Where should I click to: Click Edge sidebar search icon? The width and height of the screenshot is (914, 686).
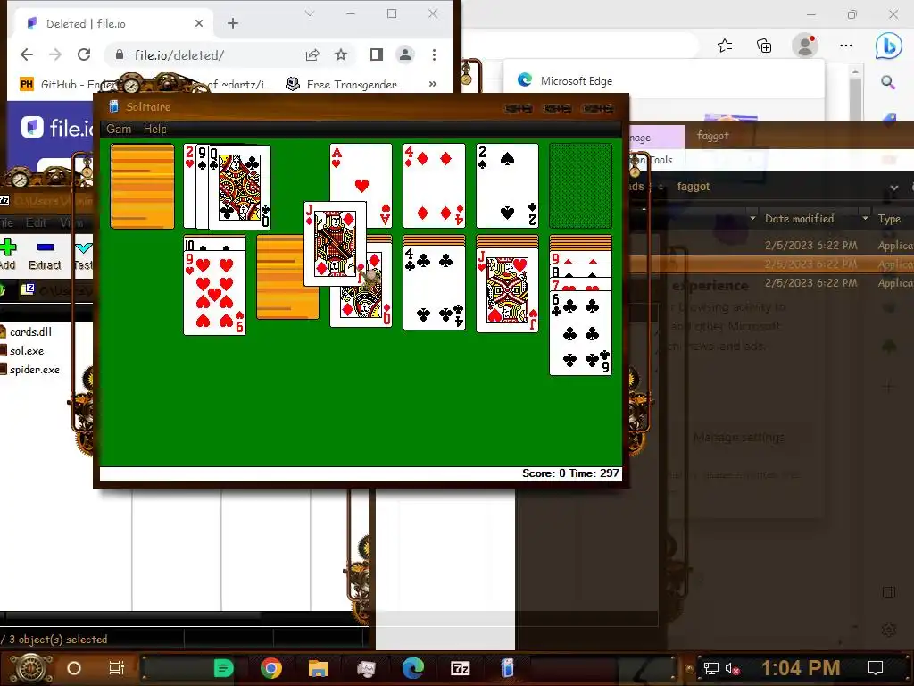888,81
